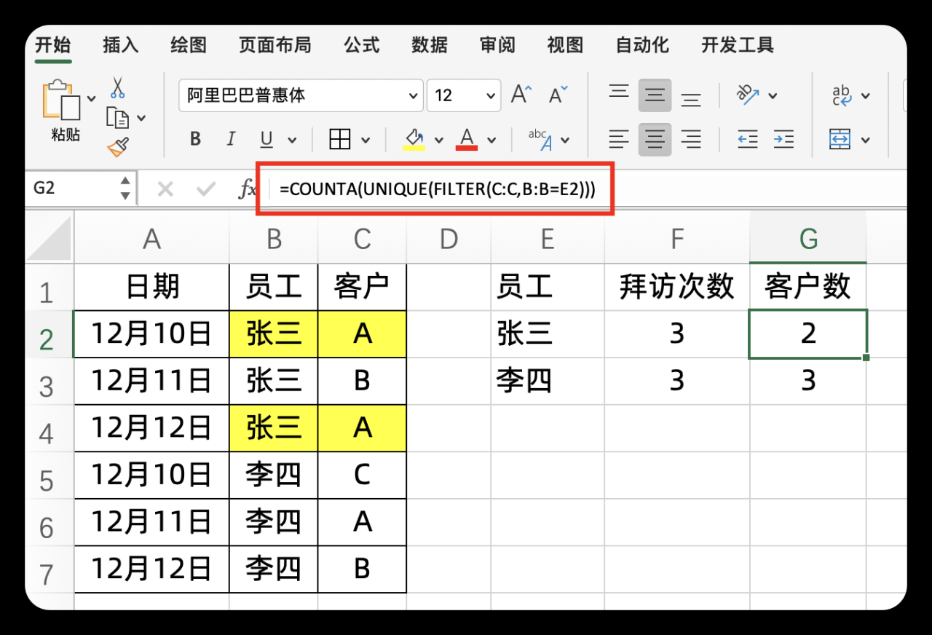Select cell G2 in the 客户数 column
Image resolution: width=932 pixels, height=635 pixels.
[808, 334]
